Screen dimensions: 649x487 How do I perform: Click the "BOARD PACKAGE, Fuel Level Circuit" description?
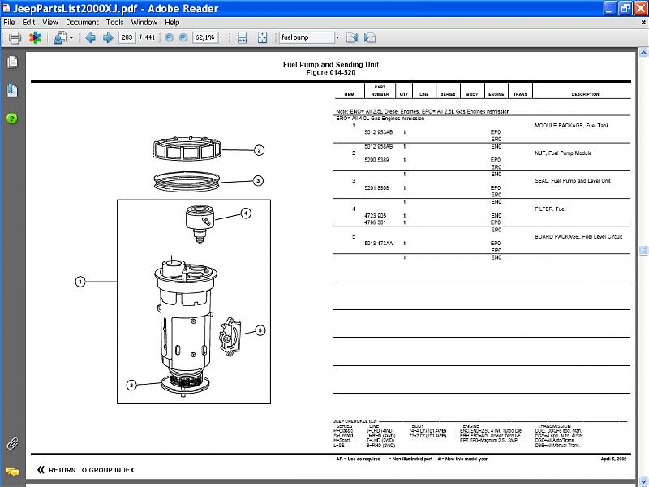578,237
